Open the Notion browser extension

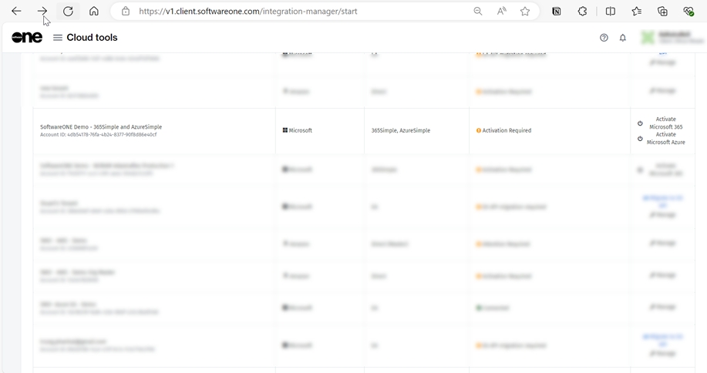pos(557,12)
